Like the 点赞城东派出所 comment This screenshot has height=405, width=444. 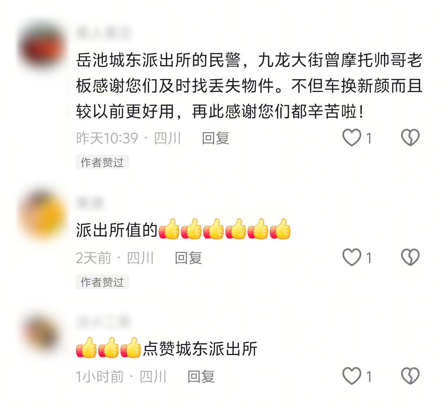352,376
